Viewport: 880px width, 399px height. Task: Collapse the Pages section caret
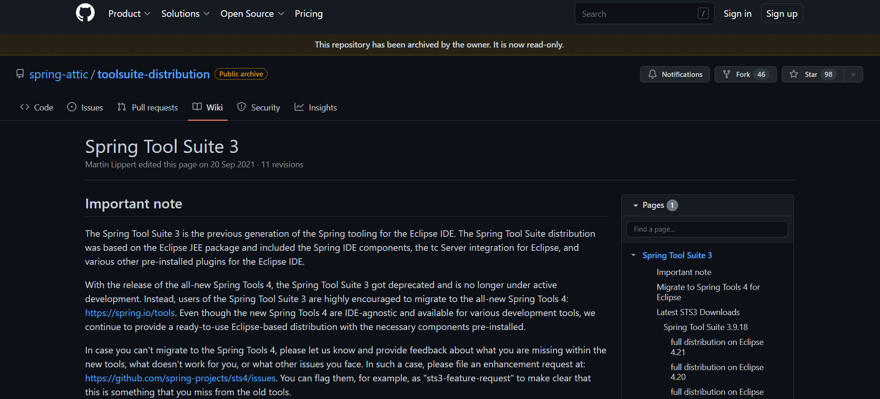(635, 205)
